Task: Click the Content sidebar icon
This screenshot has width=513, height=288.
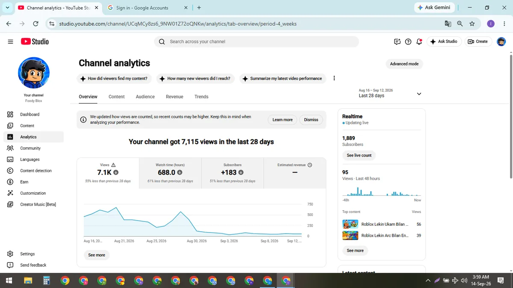Action: click(x=10, y=125)
